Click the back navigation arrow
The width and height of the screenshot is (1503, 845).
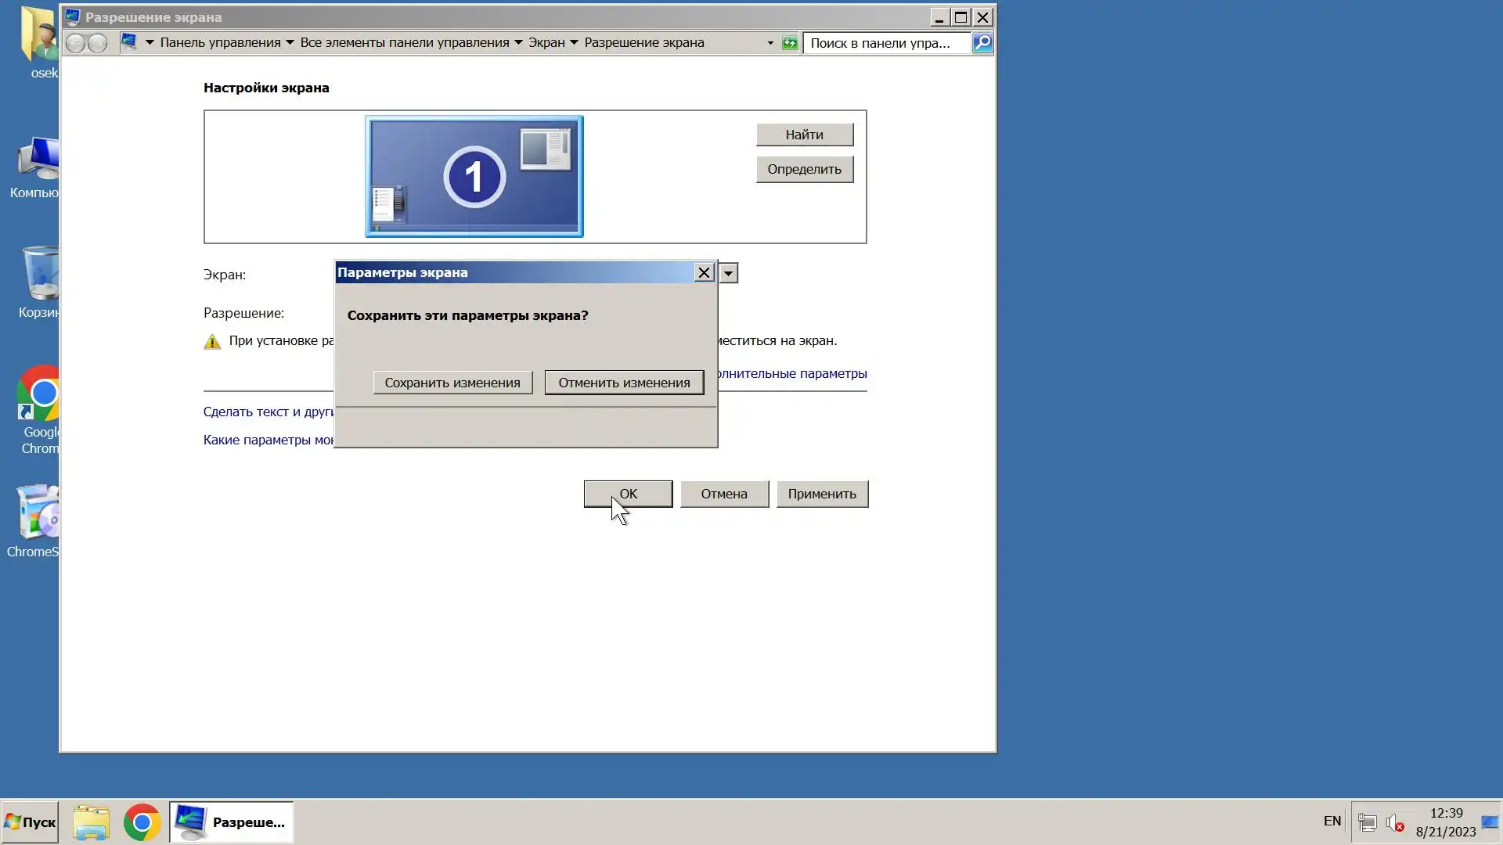(x=75, y=43)
